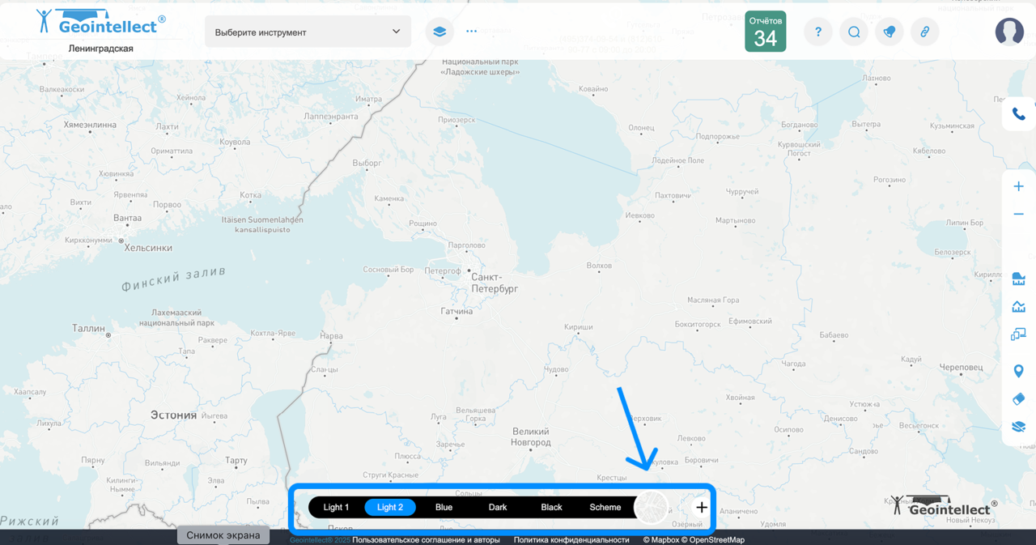Open the layers button in top bar

click(439, 32)
